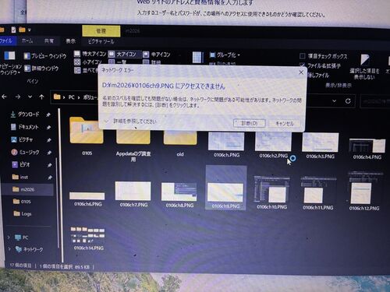Select 特大アイコン view layout

pyautogui.click(x=90, y=54)
